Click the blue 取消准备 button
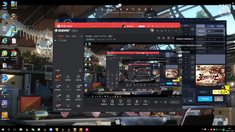This screenshot has height=132, width=235. (x=205, y=99)
